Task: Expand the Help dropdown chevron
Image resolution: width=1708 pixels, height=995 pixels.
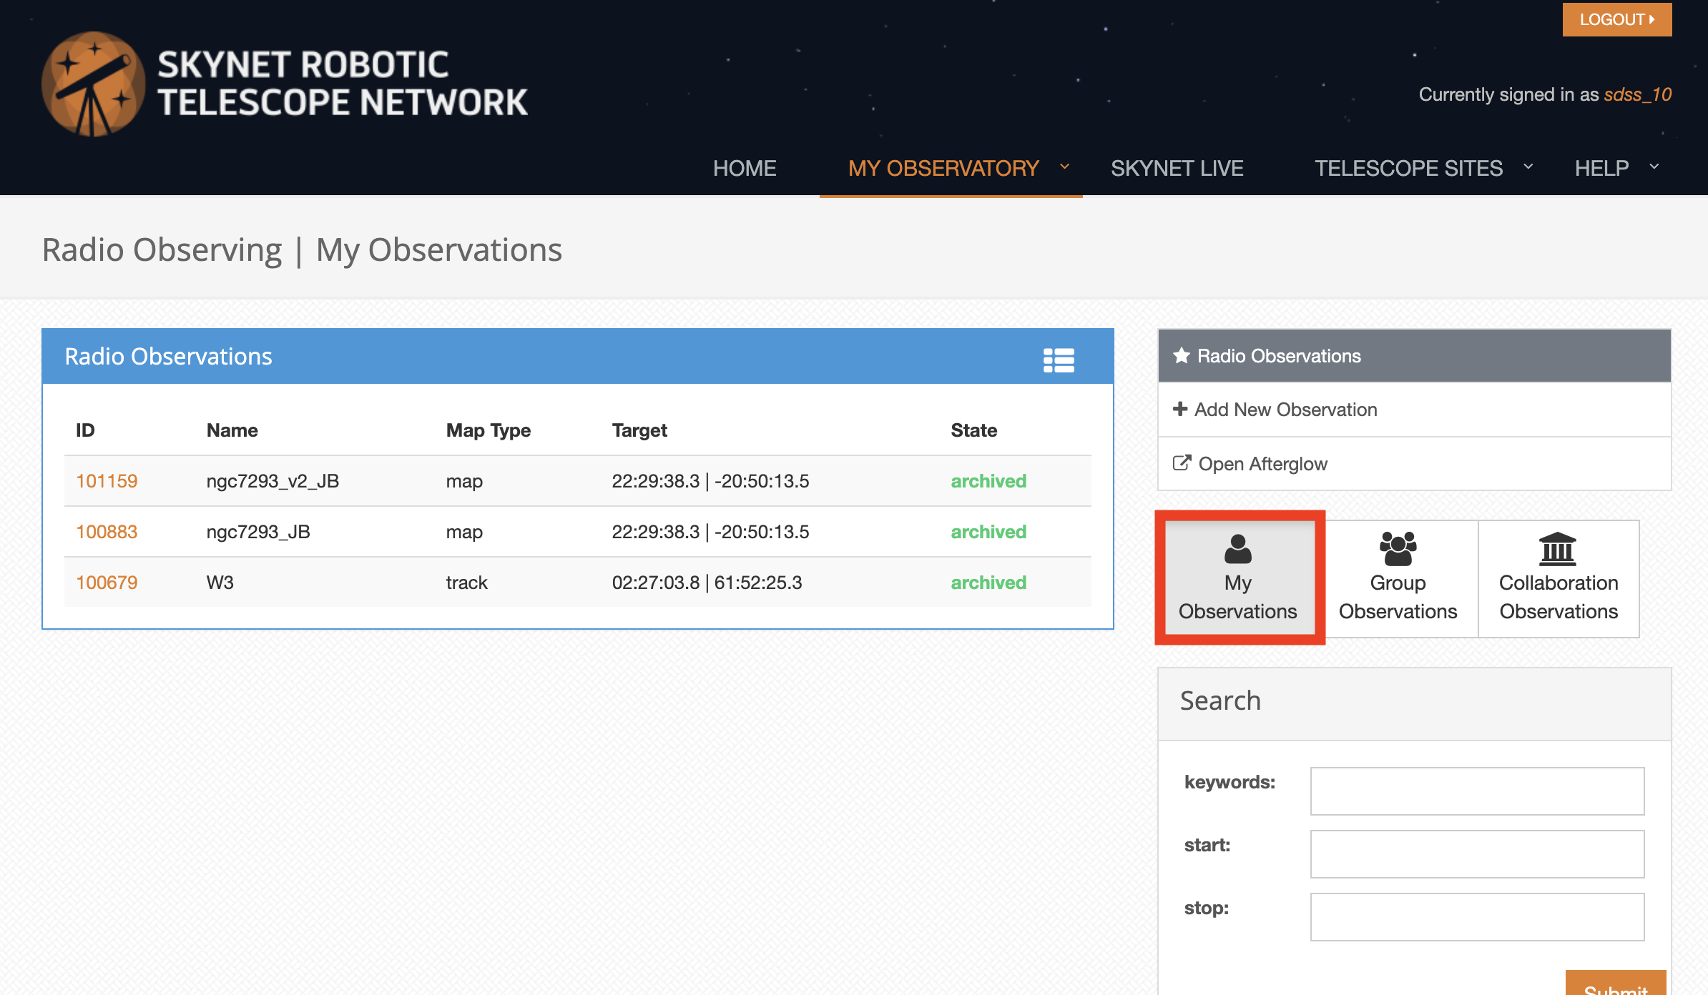Action: point(1654,167)
